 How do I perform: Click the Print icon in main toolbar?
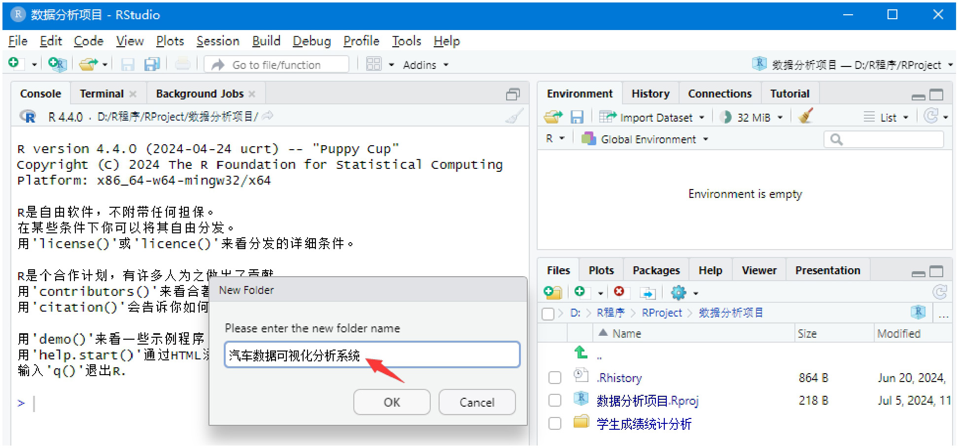click(182, 64)
